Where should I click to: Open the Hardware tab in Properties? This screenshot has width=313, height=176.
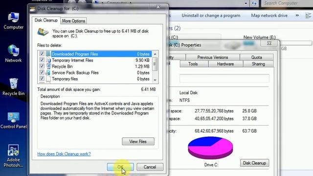click(225, 64)
